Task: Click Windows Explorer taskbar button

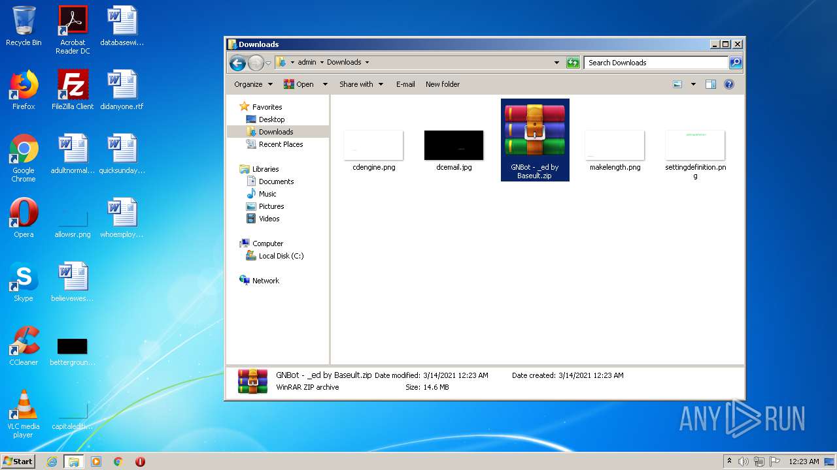Action: pos(73,462)
